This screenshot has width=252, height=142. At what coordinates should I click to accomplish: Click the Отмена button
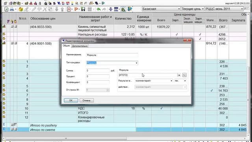(x=87, y=100)
